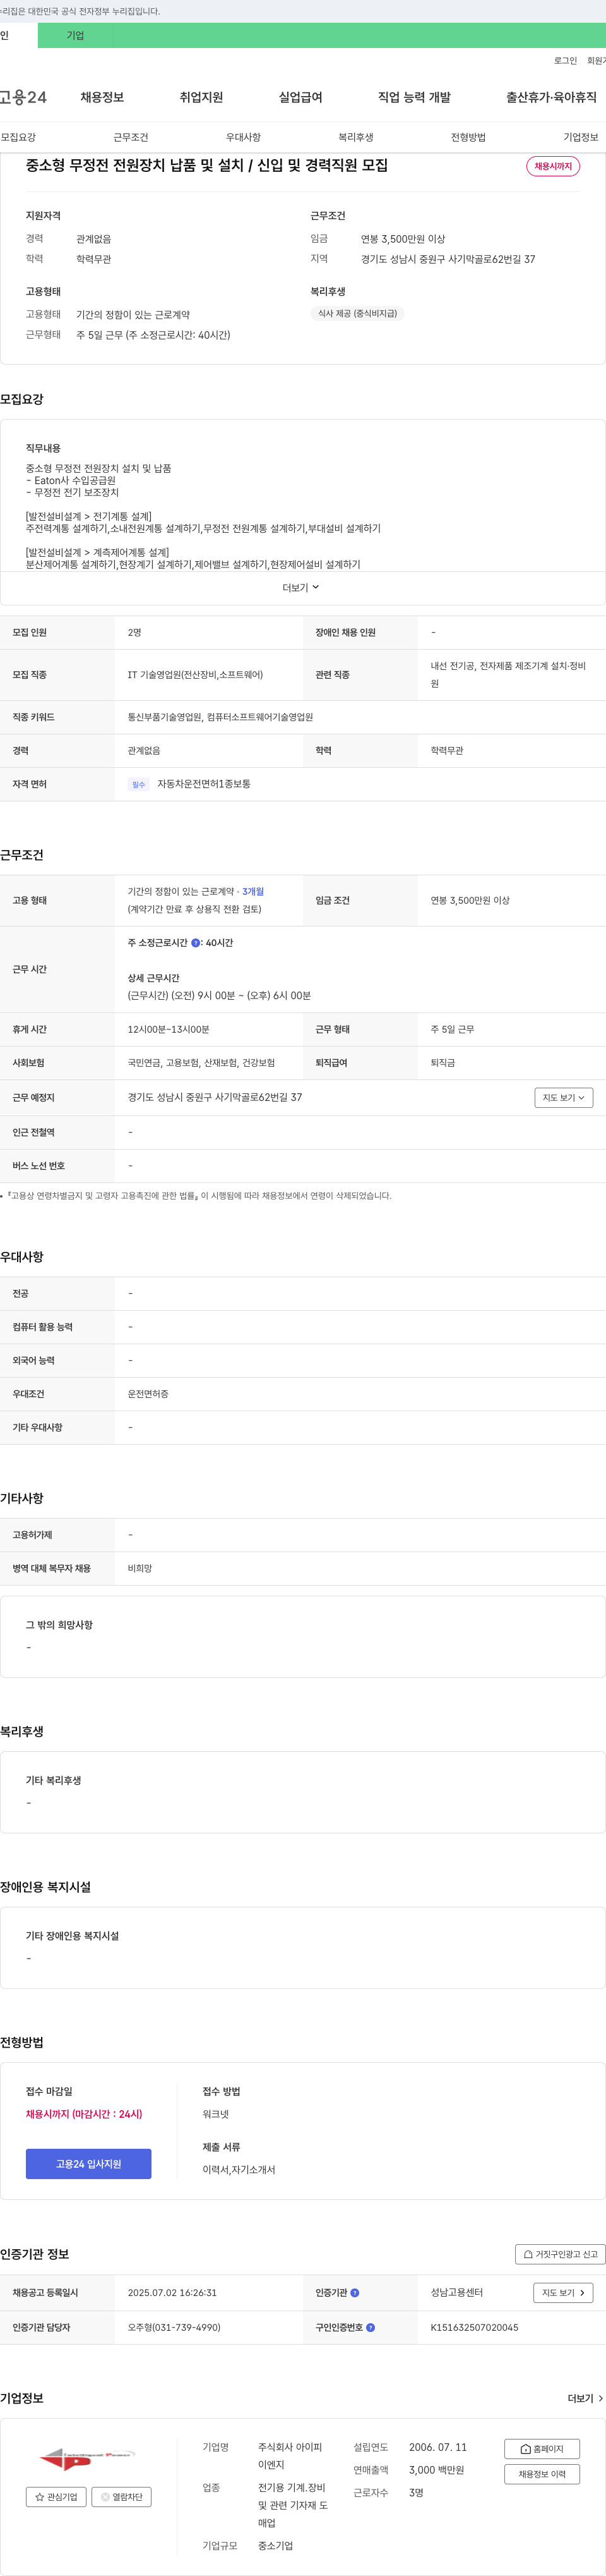Screen dimensions: 606x2576
Task: Jump to 근무조건 section tab
Action: coord(131,137)
